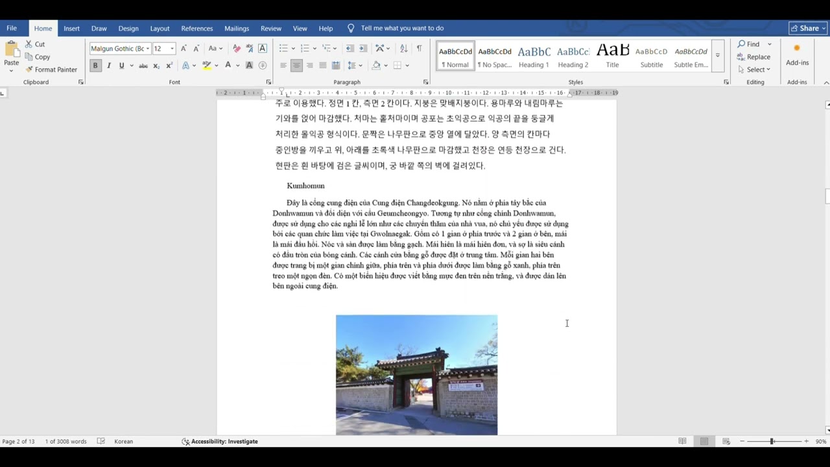830x467 pixels.
Task: Toggle Underline formatting
Action: 121,66
